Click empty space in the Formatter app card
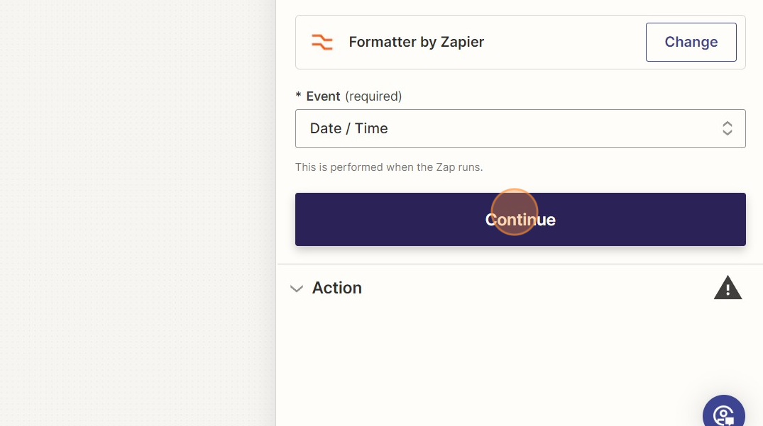 point(561,42)
